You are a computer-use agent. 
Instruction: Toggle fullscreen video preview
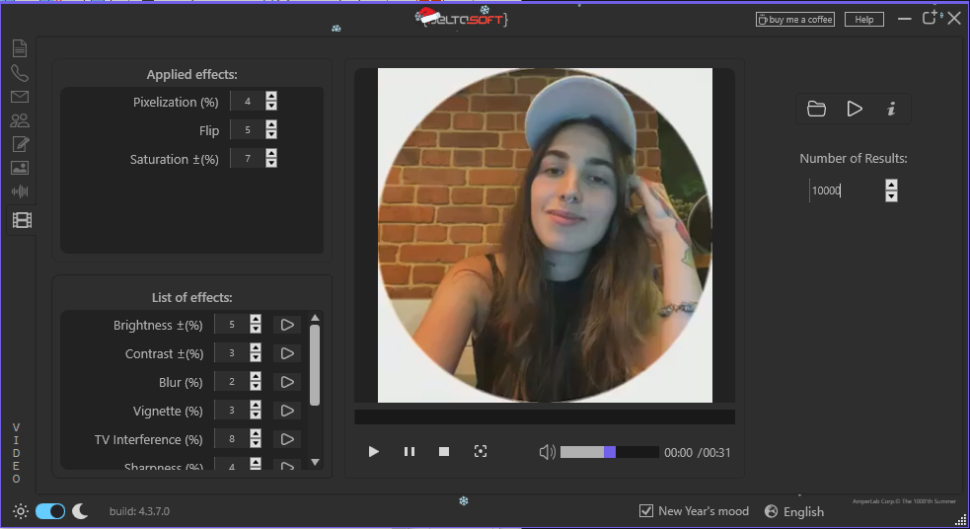[x=481, y=452]
